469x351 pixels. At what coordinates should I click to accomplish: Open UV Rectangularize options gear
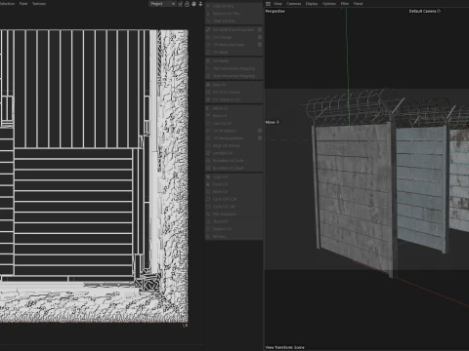click(x=260, y=138)
